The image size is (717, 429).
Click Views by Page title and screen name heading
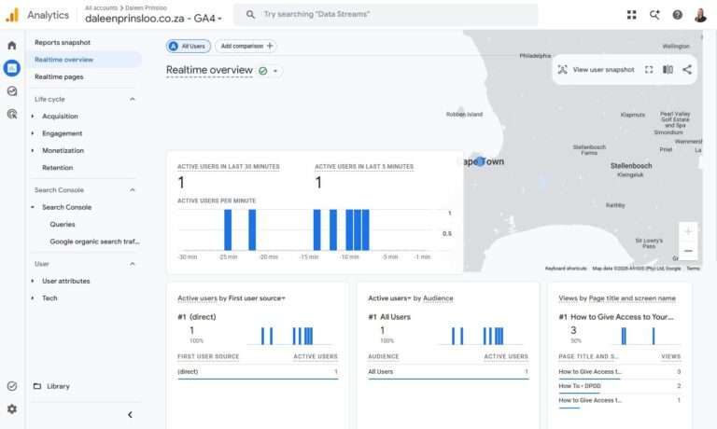(617, 298)
